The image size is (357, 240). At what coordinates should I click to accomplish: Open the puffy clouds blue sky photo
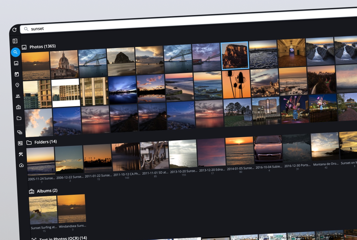pos(38,122)
